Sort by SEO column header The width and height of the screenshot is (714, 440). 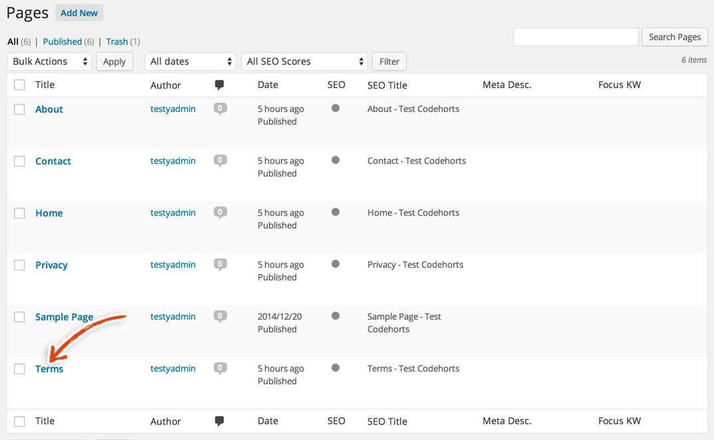click(x=336, y=85)
